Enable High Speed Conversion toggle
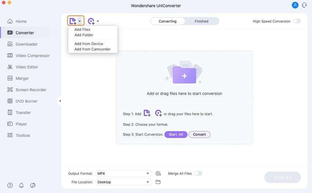The width and height of the screenshot is (312, 193). (x=297, y=21)
